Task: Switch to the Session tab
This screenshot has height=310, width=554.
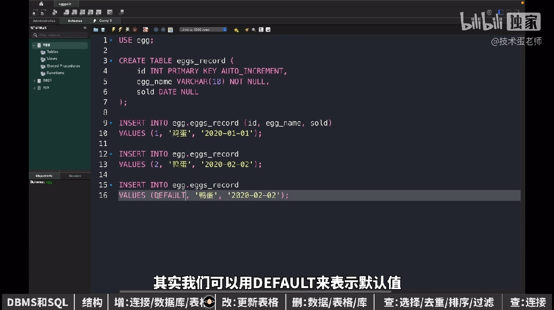Action: click(75, 176)
